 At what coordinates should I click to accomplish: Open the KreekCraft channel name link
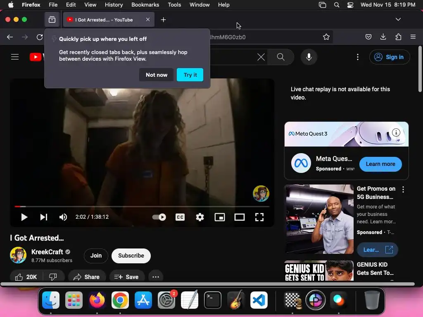47,252
